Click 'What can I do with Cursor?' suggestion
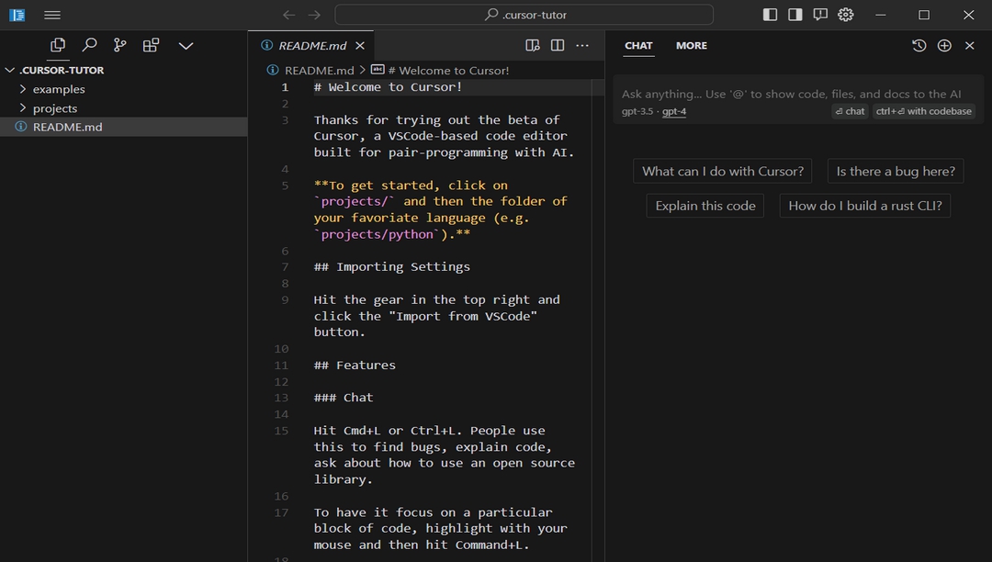The height and width of the screenshot is (562, 992). (x=723, y=171)
